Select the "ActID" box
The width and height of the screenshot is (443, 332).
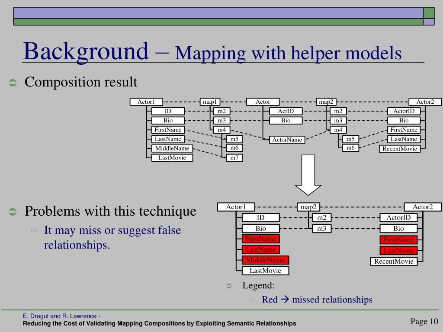point(286,111)
